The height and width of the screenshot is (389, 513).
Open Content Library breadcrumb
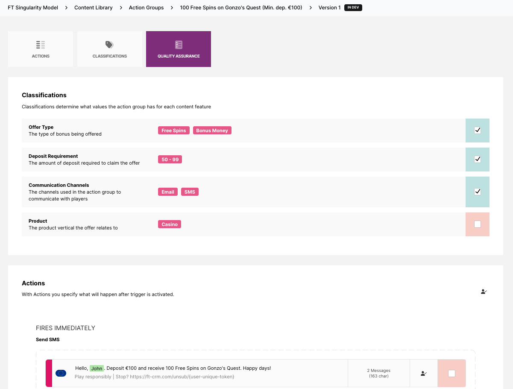[x=94, y=8]
